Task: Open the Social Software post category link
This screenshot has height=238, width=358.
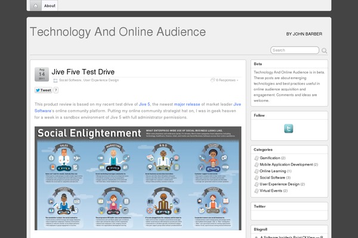Action: coord(70,80)
